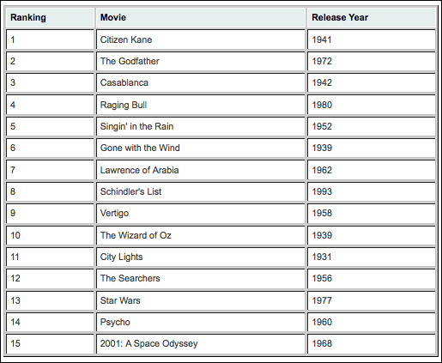Click Lawrence of Arabia cell
The image size is (442, 363).
pyautogui.click(x=201, y=170)
